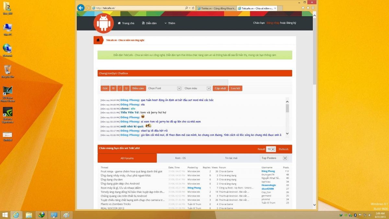Click the Biểu cảm emoticon button
The width and height of the screenshot is (389, 219).
pos(138,88)
